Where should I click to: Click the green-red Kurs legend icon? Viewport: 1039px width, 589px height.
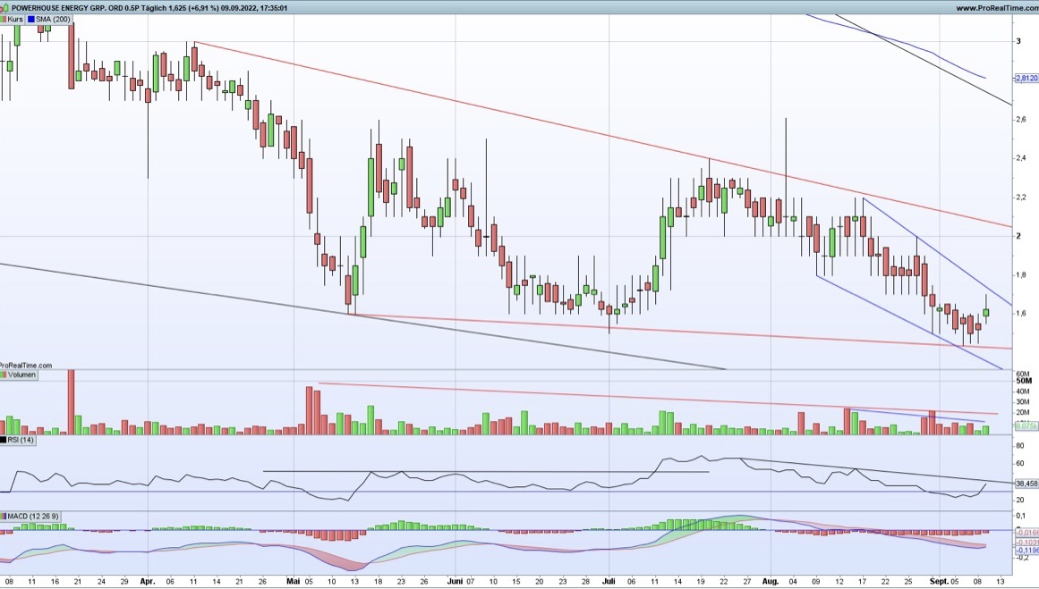coord(4,19)
